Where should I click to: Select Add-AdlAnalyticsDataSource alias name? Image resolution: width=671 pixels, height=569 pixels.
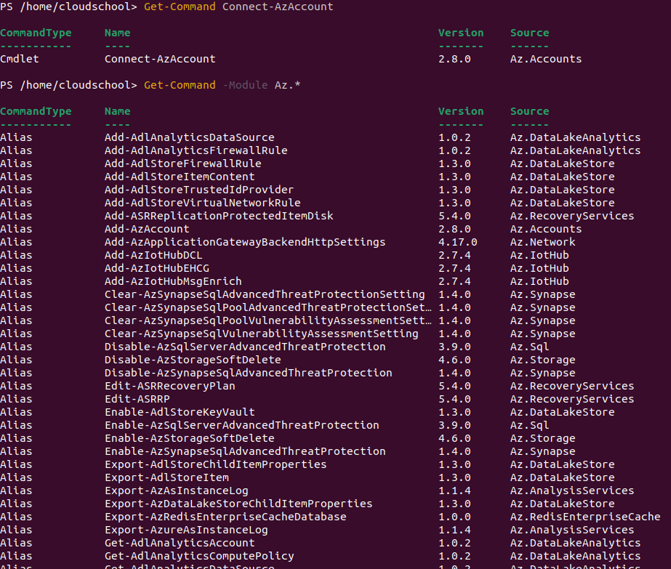190,137
